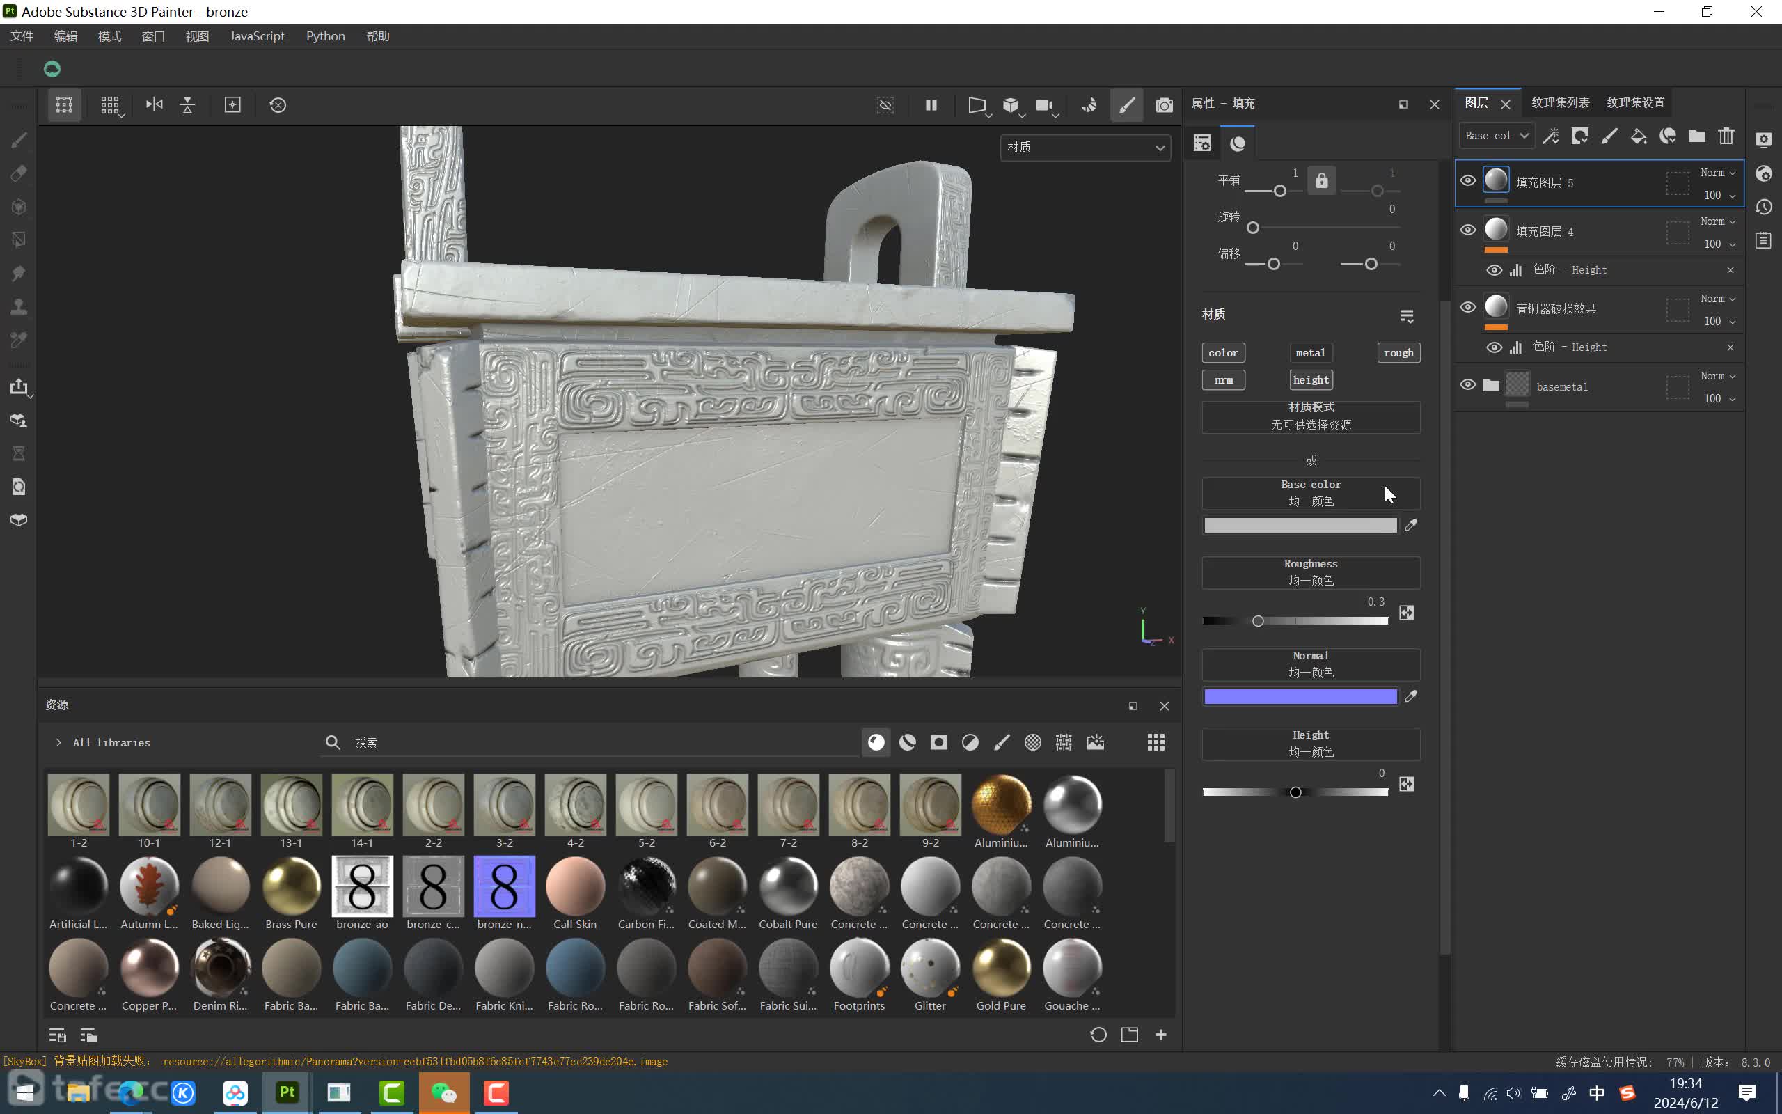
Task: Refresh the assets library icon
Action: pos(1098,1035)
